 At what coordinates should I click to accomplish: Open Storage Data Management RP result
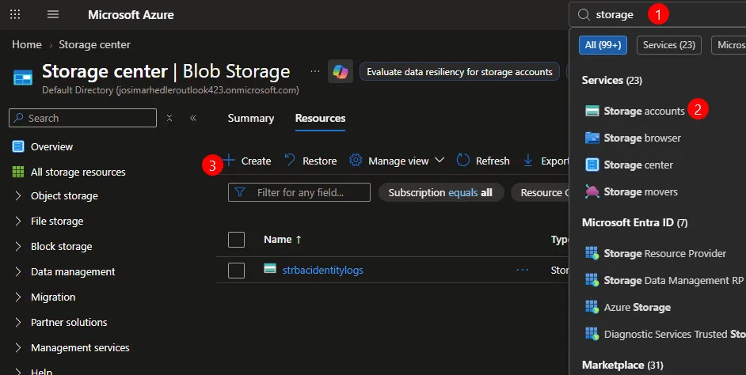tap(673, 280)
